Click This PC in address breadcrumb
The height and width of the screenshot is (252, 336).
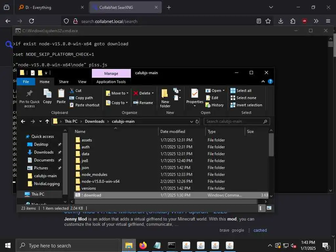pyautogui.click(x=71, y=121)
